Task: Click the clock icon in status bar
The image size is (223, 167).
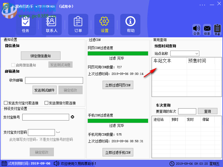Action: [172, 164]
